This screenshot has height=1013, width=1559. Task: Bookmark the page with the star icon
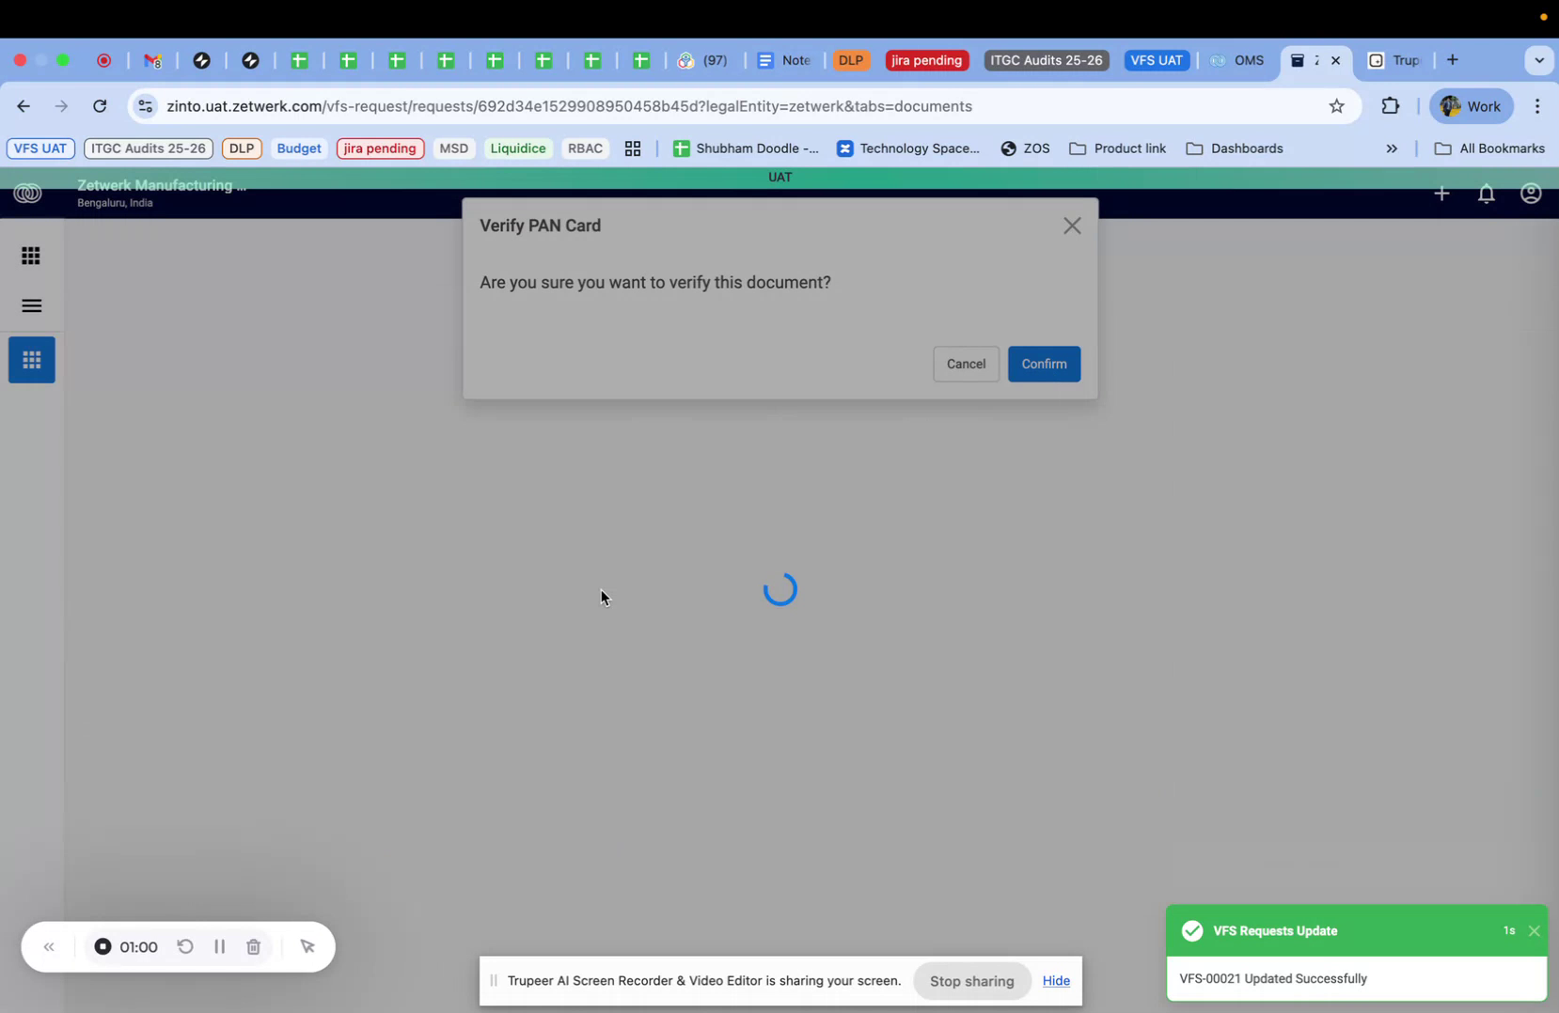pos(1337,105)
